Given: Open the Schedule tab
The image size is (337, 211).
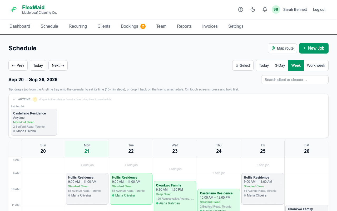Looking at the screenshot, I should (x=49, y=26).
